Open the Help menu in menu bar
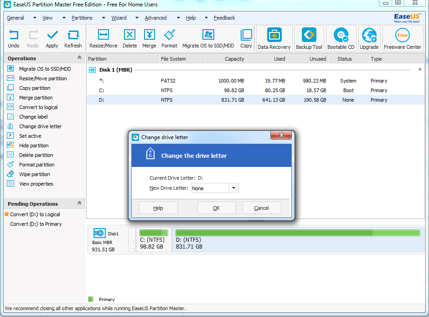The image size is (429, 317). [x=191, y=18]
